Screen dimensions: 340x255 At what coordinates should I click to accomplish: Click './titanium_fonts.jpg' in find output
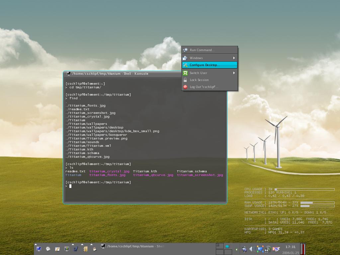(x=86, y=106)
